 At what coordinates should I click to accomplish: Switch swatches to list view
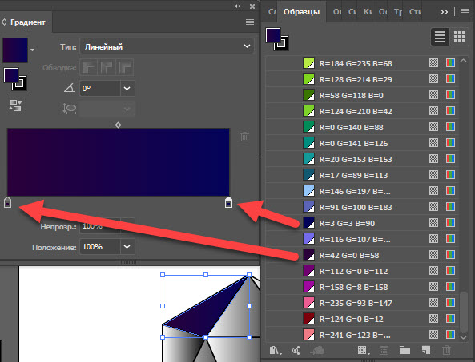440,37
